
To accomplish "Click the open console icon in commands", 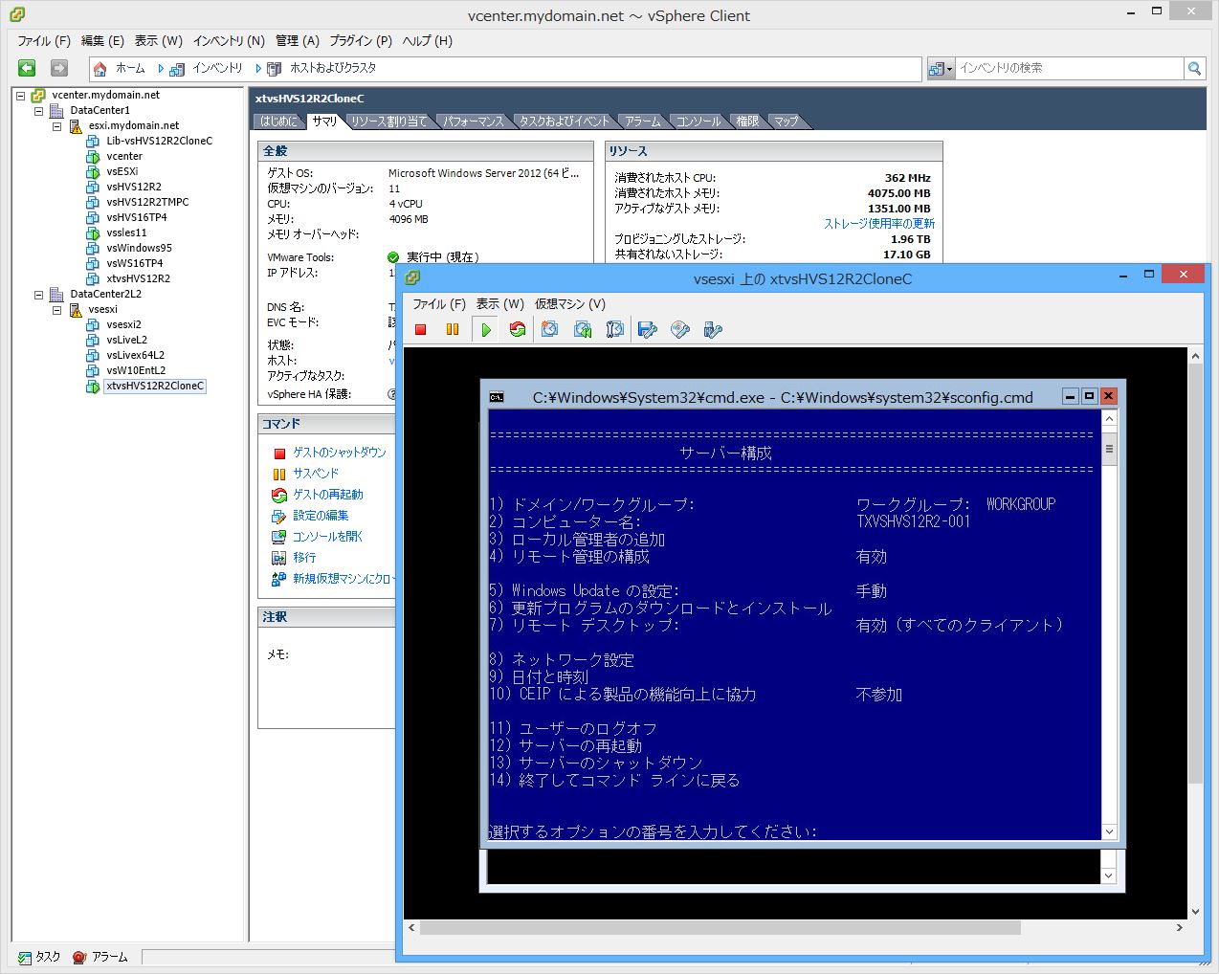I will [x=279, y=537].
